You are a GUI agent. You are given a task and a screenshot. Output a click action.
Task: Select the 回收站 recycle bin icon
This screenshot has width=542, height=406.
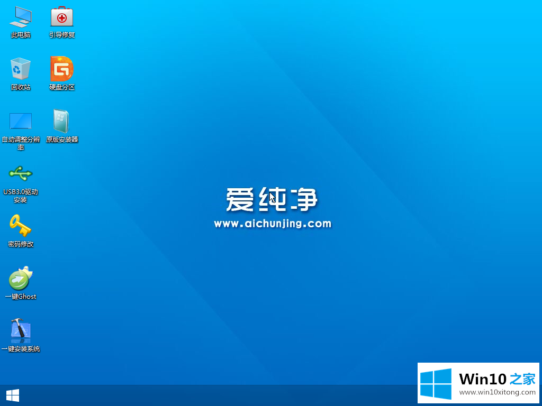pyautogui.click(x=21, y=69)
